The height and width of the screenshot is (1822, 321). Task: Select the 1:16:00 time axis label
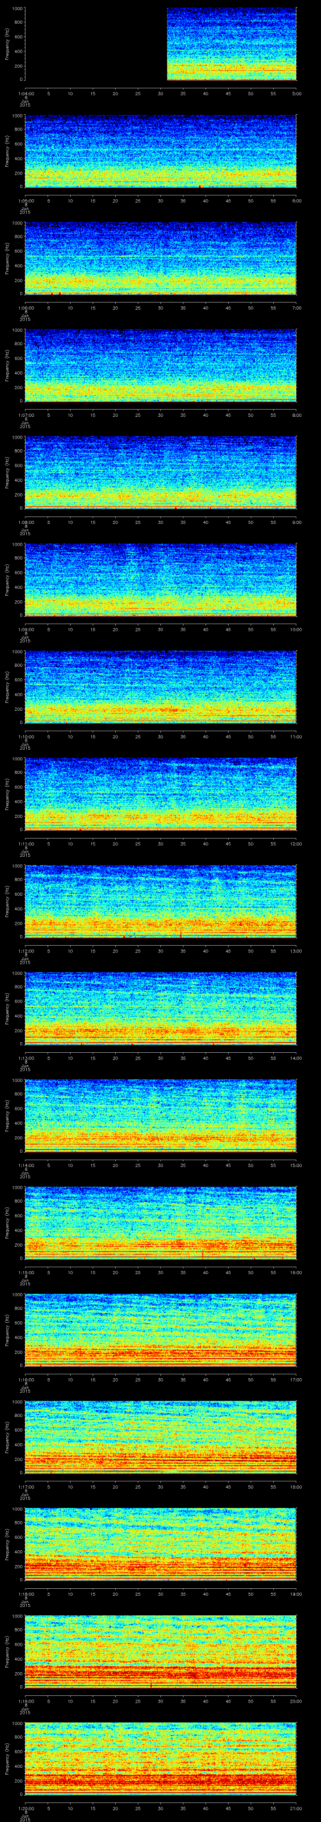25,1379
